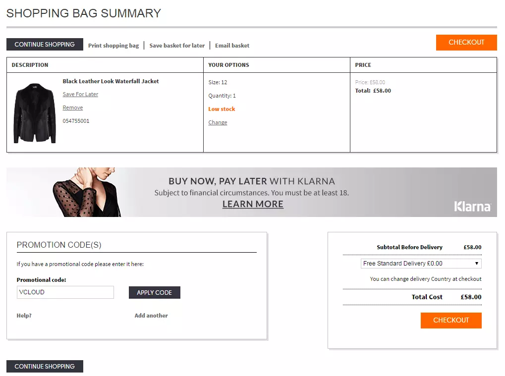This screenshot has width=505, height=376.
Task: Click the promotional code text field
Action: [65, 292]
